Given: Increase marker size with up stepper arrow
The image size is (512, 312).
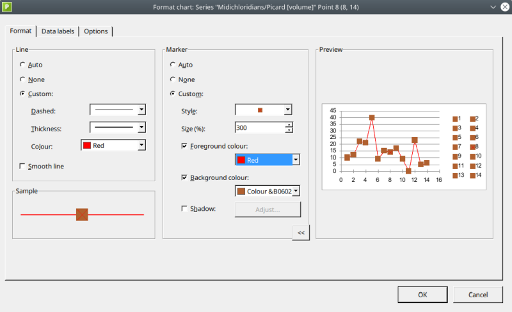Looking at the screenshot, I should click(289, 124).
